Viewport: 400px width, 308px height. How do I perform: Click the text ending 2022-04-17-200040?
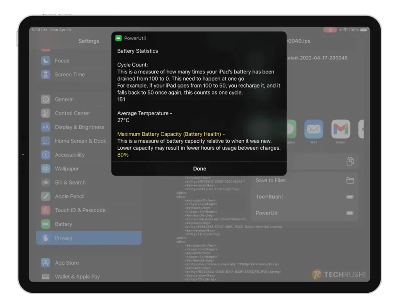pyautogui.click(x=317, y=58)
